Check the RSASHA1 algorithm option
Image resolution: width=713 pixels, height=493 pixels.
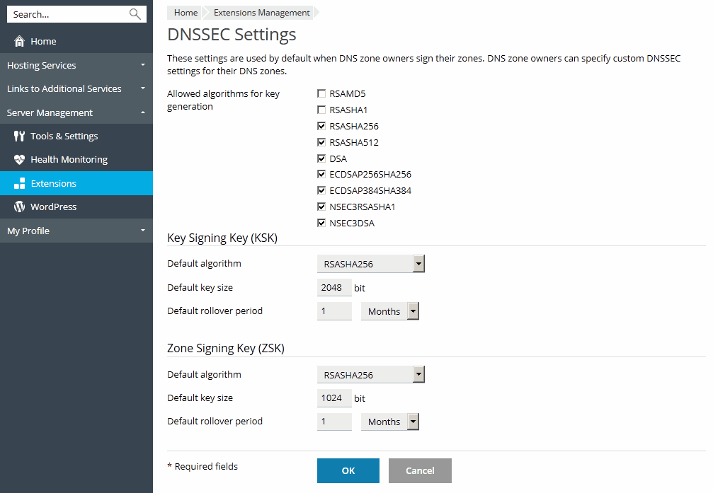pos(322,110)
